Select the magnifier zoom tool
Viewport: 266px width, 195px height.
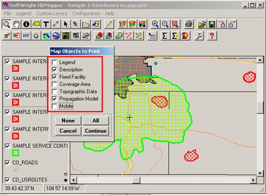[x=6, y=24]
